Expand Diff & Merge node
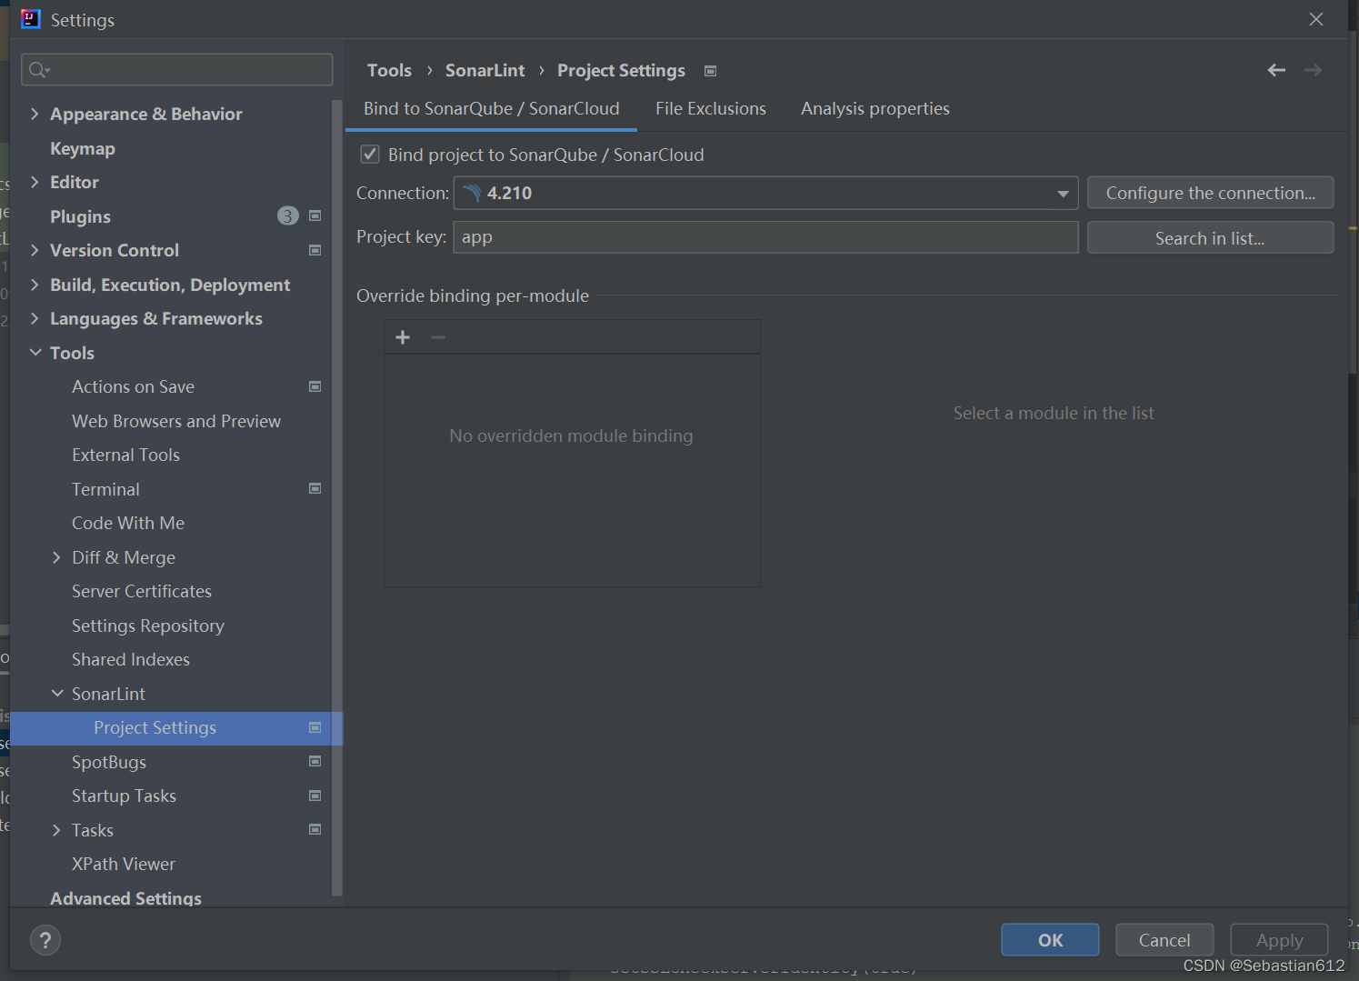The image size is (1359, 981). (x=56, y=557)
